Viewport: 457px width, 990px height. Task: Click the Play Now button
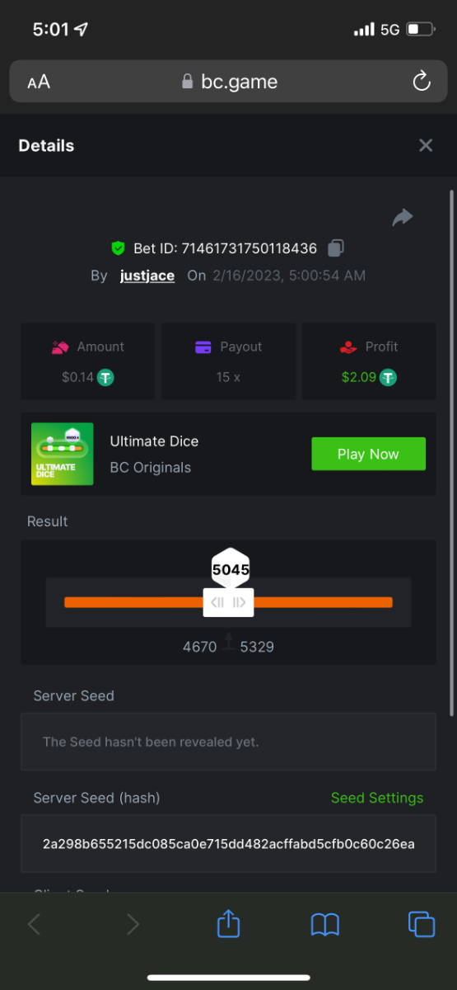click(368, 454)
